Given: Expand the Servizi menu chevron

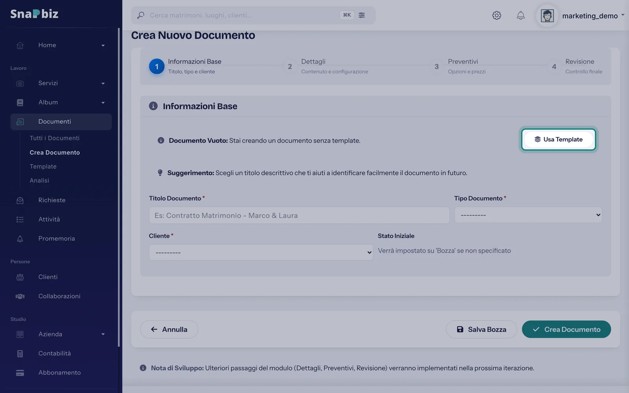Looking at the screenshot, I should 103,84.
